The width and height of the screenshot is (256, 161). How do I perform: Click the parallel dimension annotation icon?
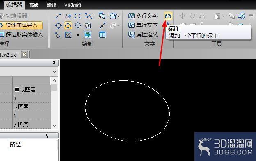coord(168,16)
